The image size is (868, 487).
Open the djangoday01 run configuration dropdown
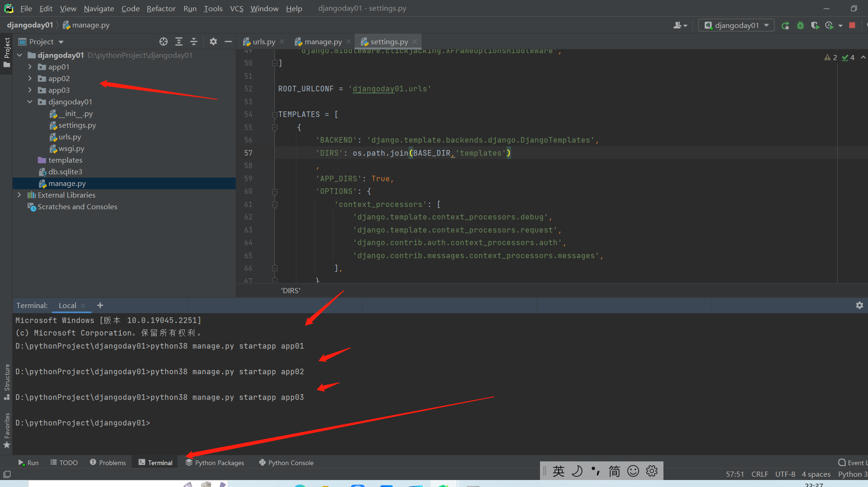coord(736,25)
